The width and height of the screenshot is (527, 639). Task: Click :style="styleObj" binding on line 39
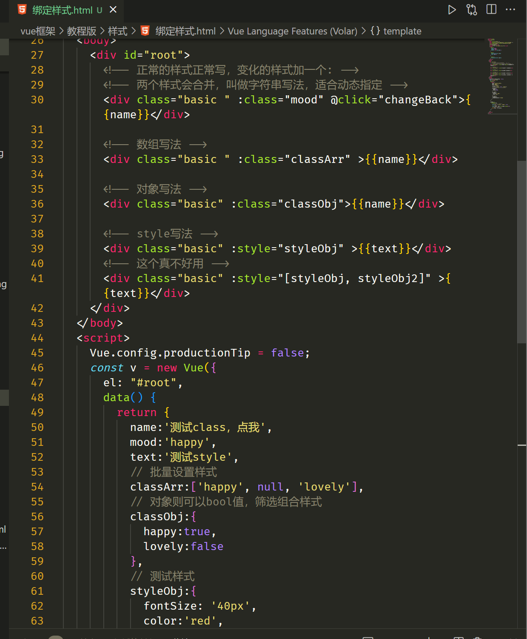(x=288, y=248)
